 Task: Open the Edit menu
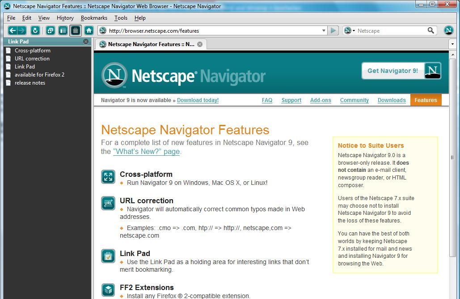point(27,18)
